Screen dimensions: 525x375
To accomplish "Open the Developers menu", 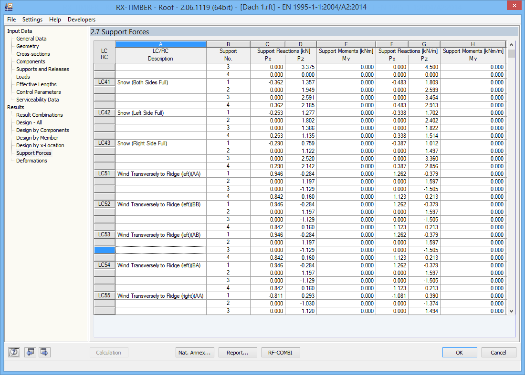I will 81,20.
